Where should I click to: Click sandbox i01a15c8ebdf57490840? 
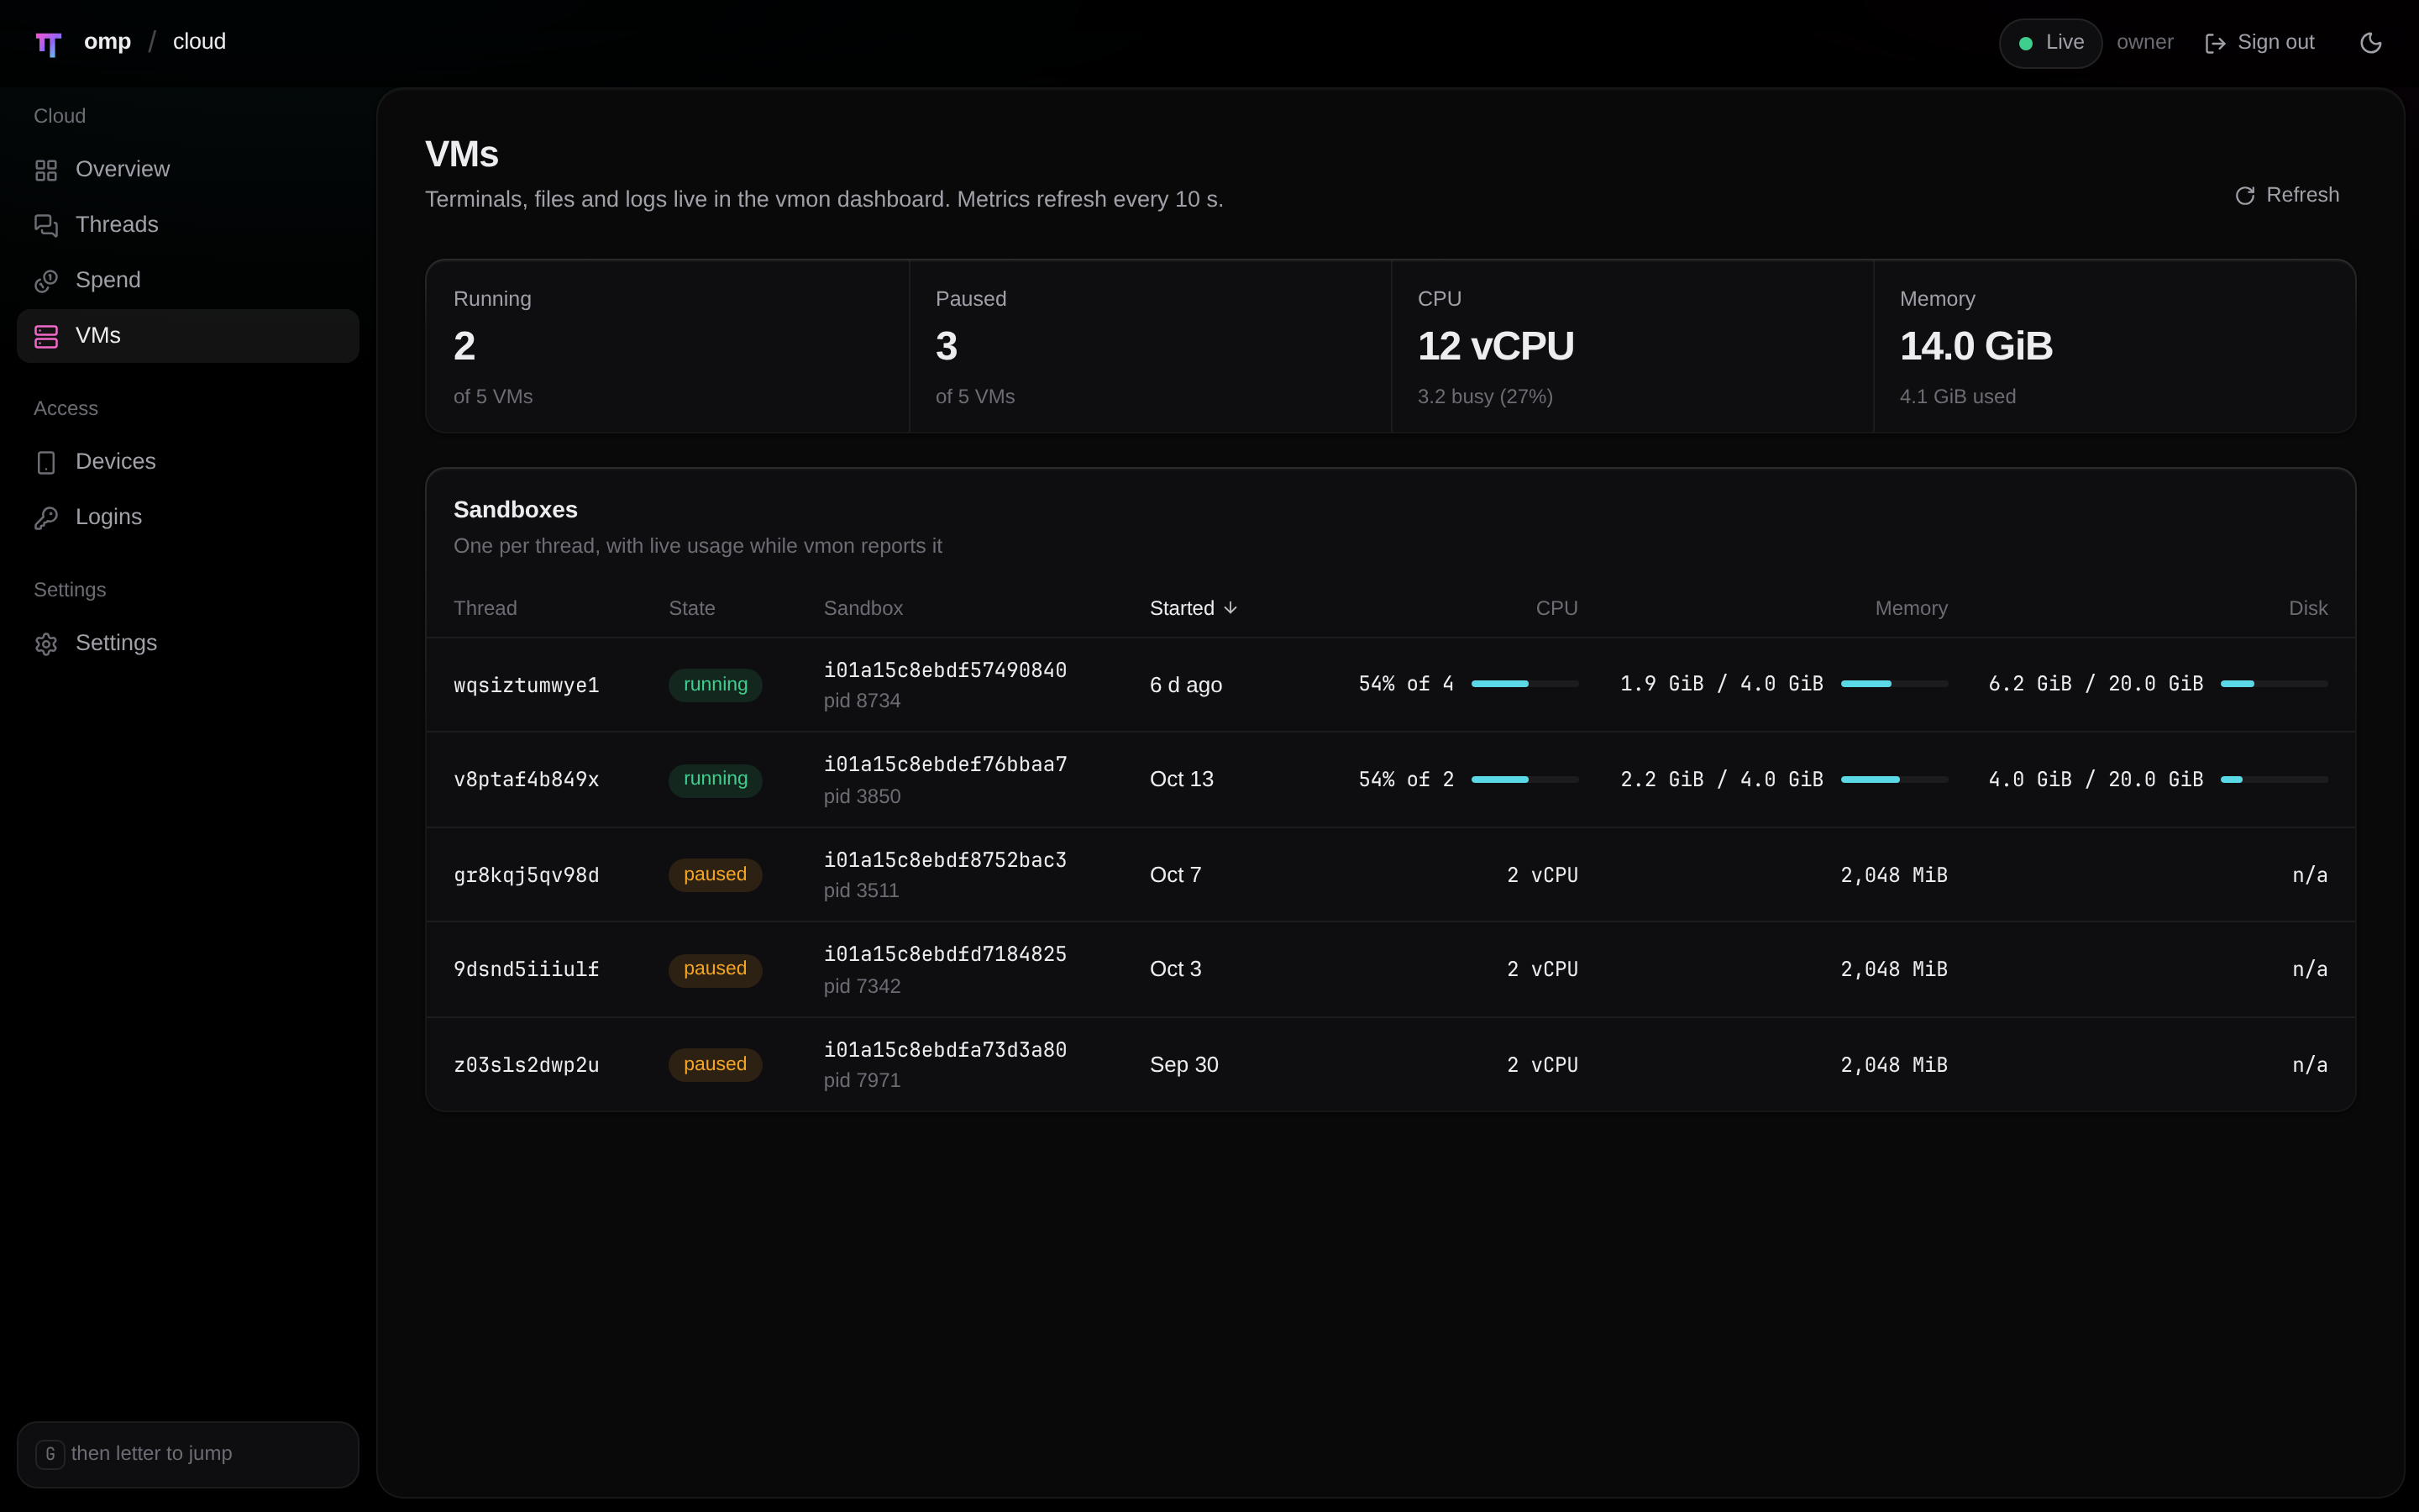pyautogui.click(x=945, y=670)
